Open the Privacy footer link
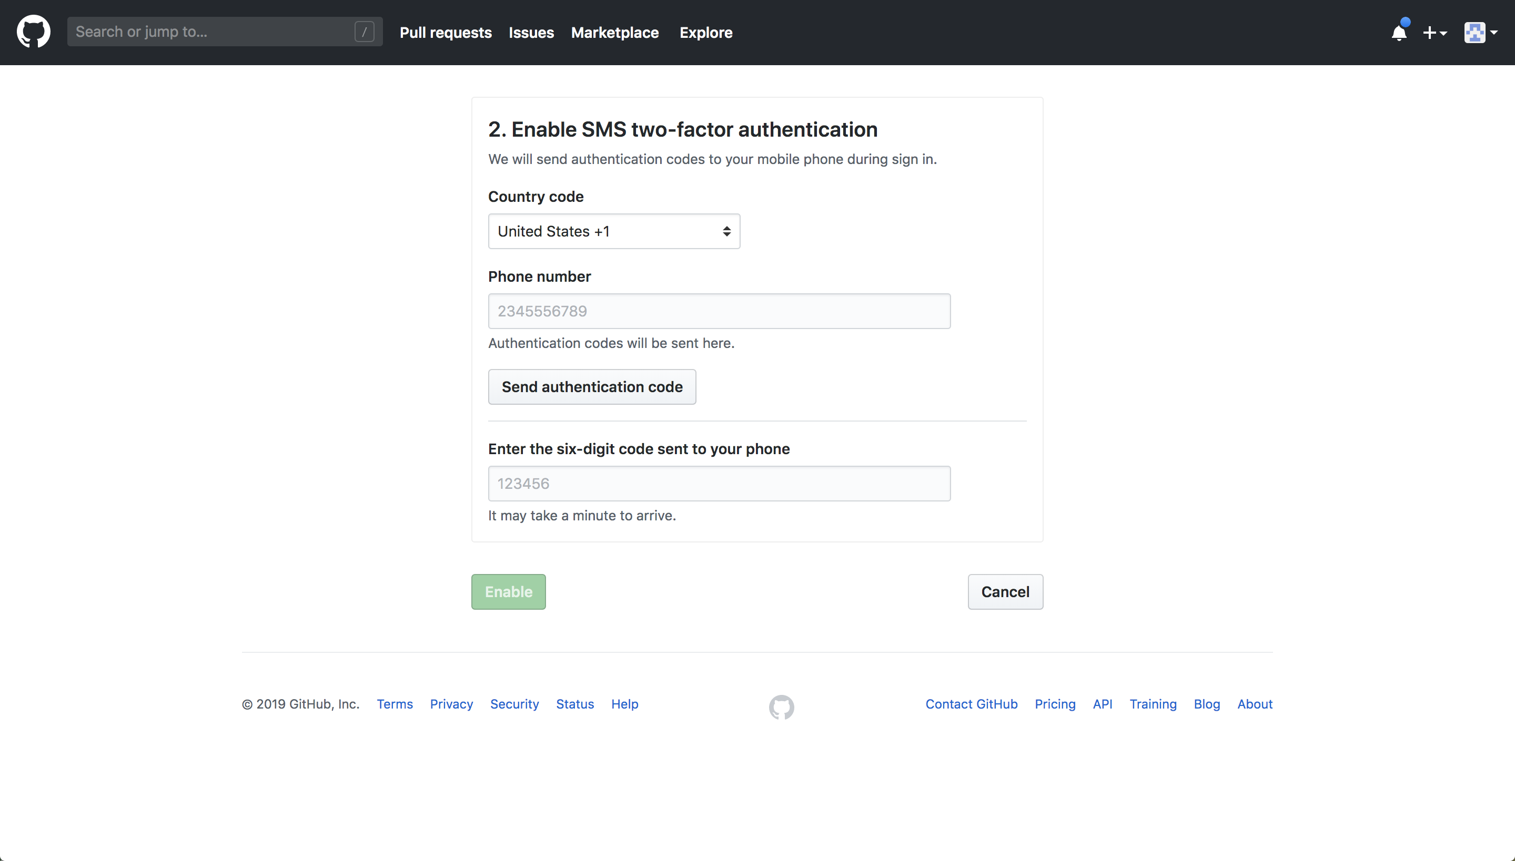1515x861 pixels. point(451,704)
